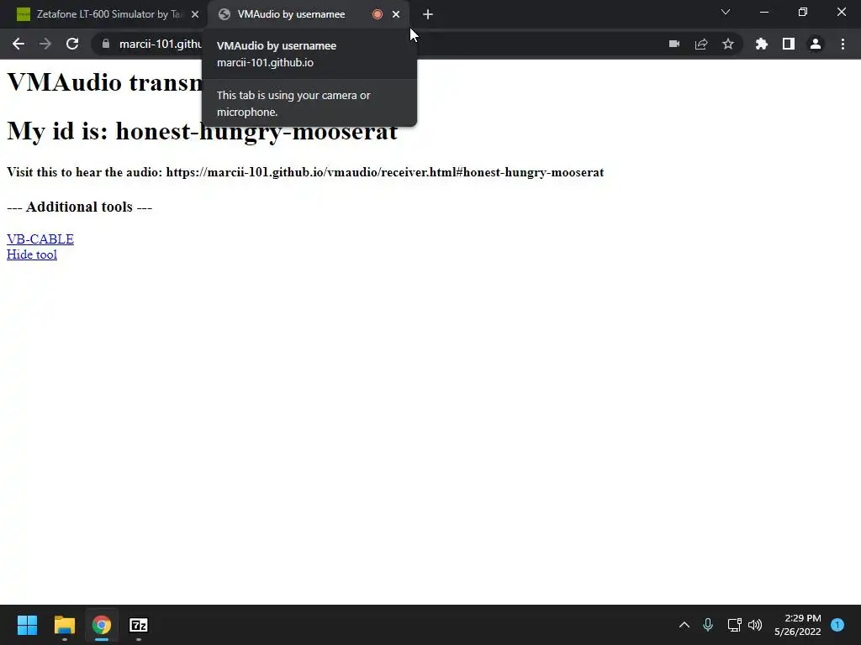The image size is (861, 645).
Task: Click the receiver URL text line
Action: point(305,172)
